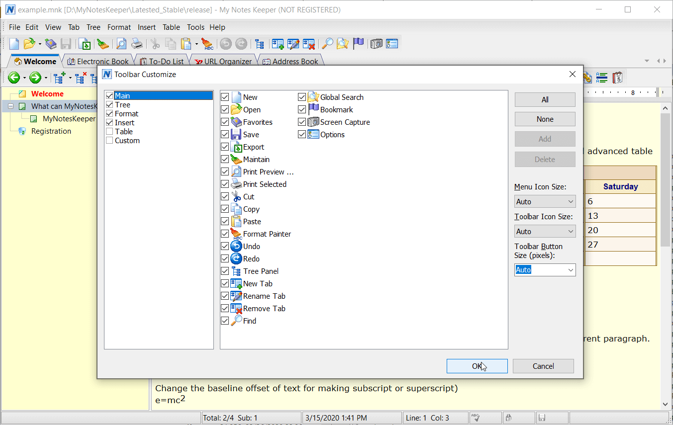Open the dropdown arrow beside Open icon
This screenshot has height=425, width=673.
(x=39, y=44)
